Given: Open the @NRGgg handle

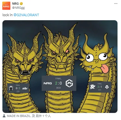Looking at the screenshot, I should 18,8.
